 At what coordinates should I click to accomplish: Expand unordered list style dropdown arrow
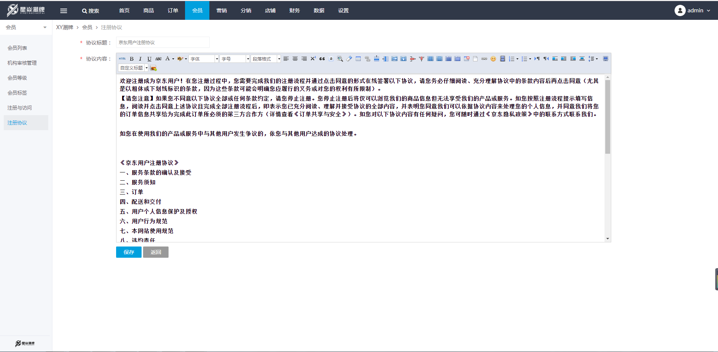pyautogui.click(x=530, y=59)
